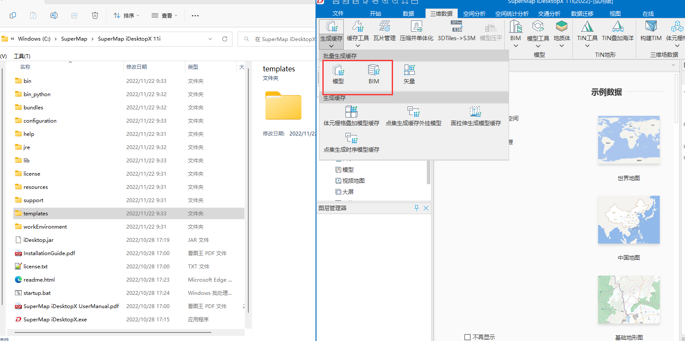Expand the 体元栅格 ribbon dropdown

(x=677, y=46)
